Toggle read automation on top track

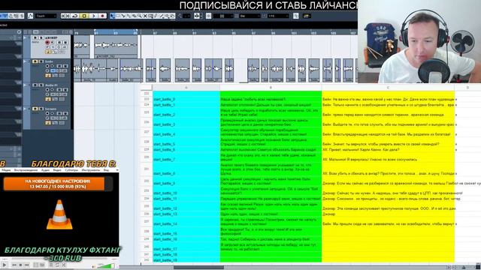click(59, 42)
